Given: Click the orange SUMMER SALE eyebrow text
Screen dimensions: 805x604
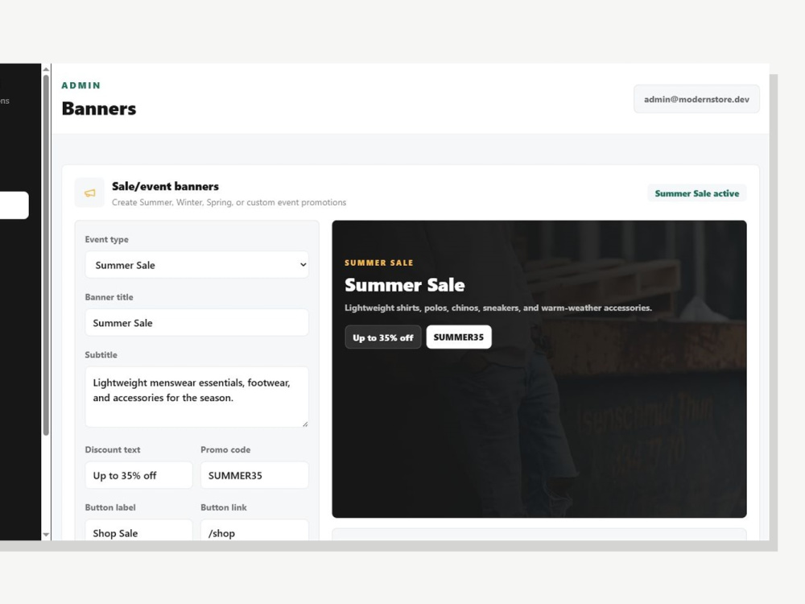Looking at the screenshot, I should [379, 263].
